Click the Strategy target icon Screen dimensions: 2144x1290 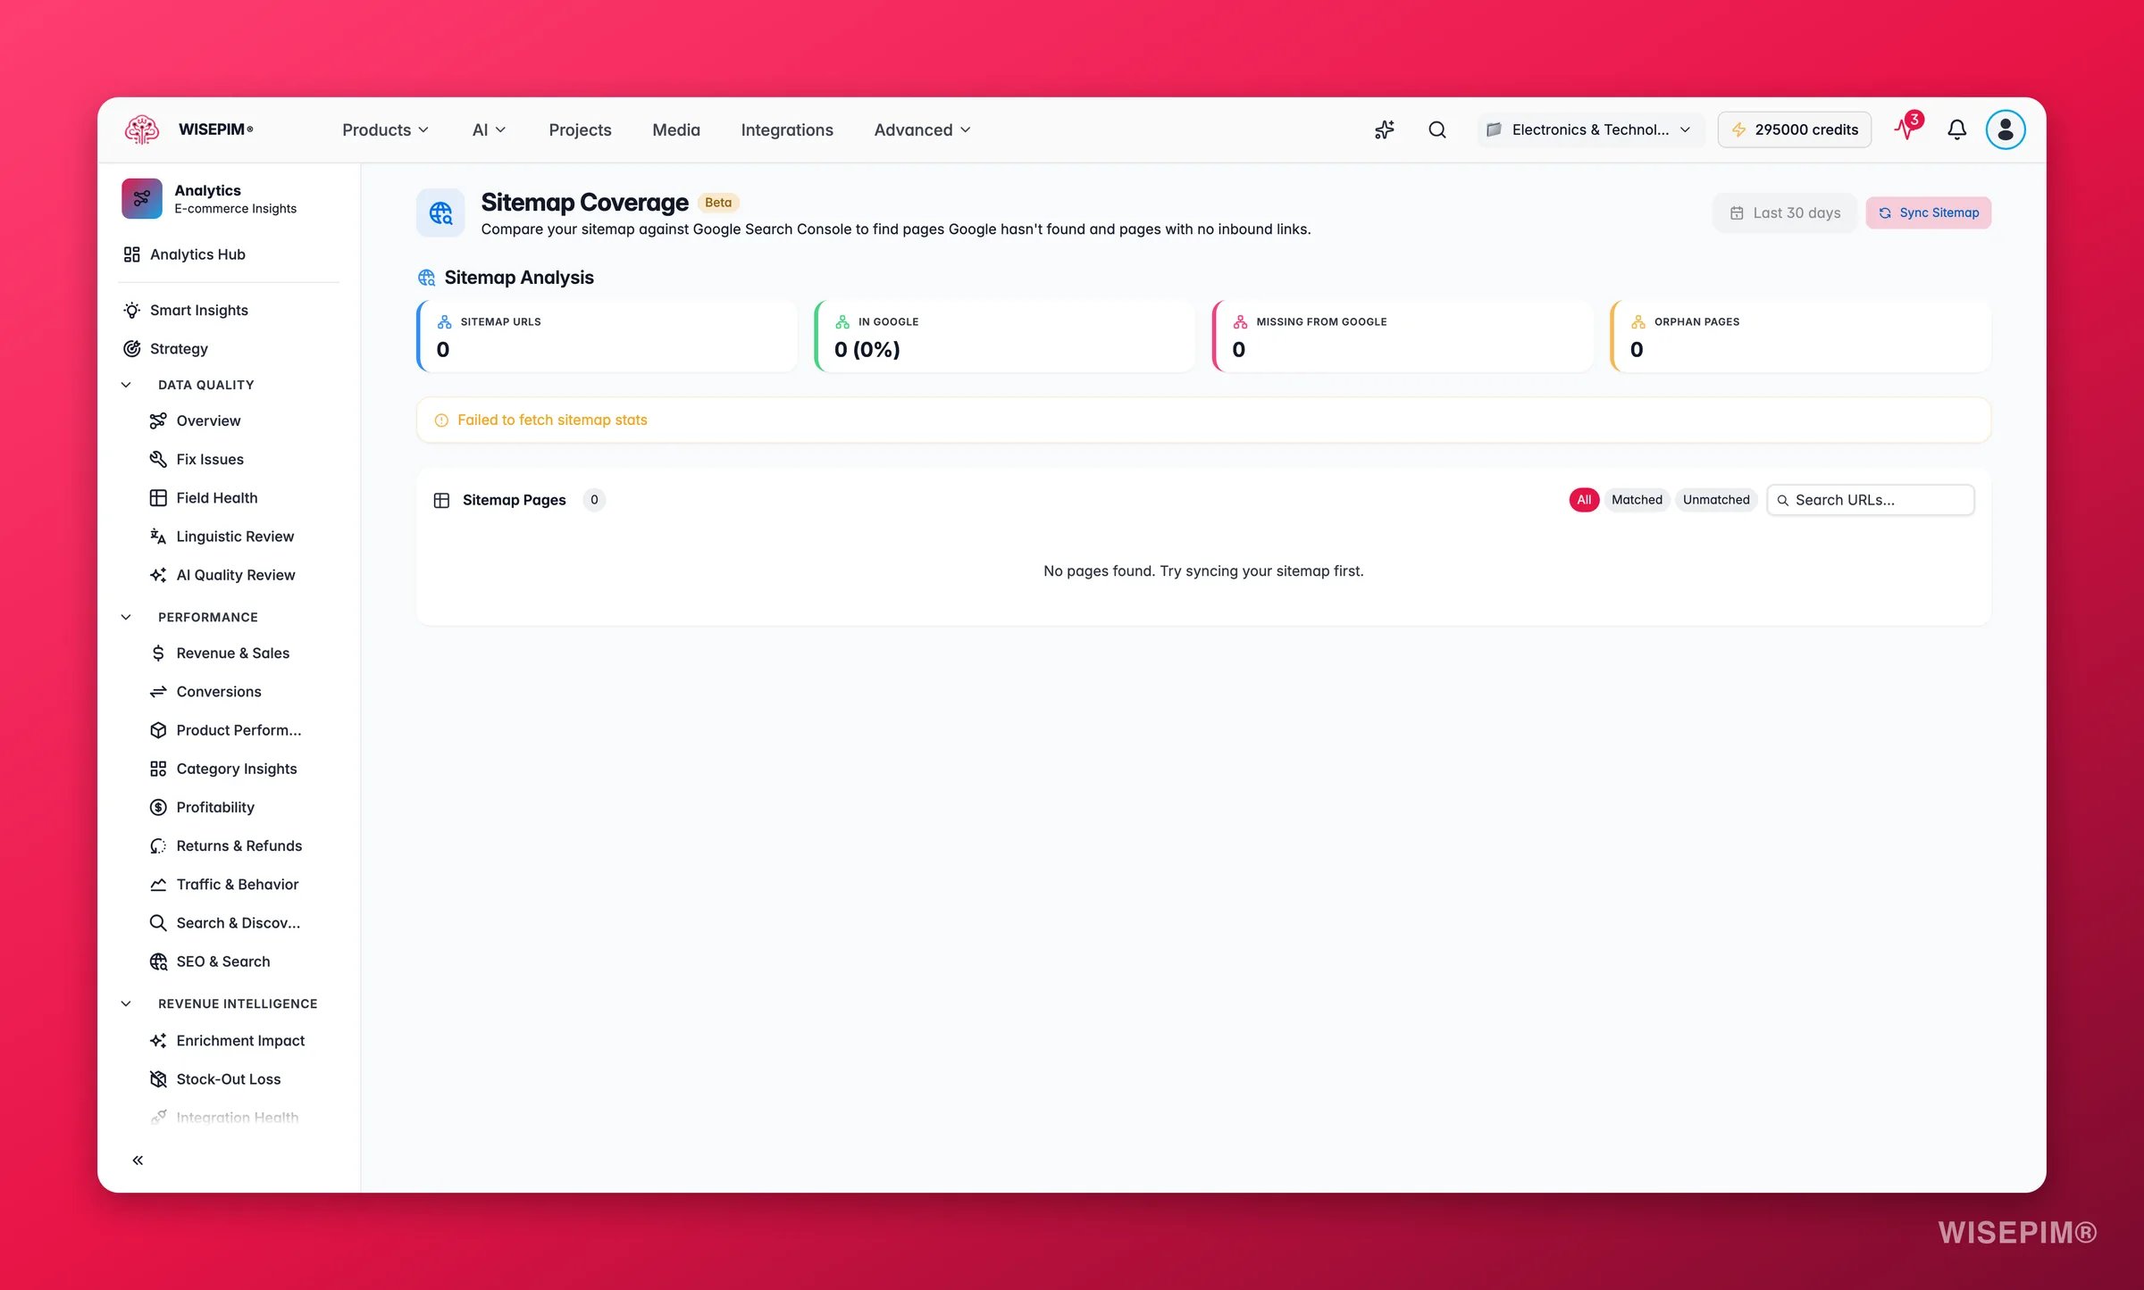tap(131, 348)
